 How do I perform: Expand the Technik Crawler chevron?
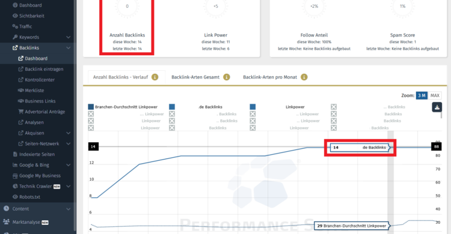pyautogui.click(x=68, y=186)
